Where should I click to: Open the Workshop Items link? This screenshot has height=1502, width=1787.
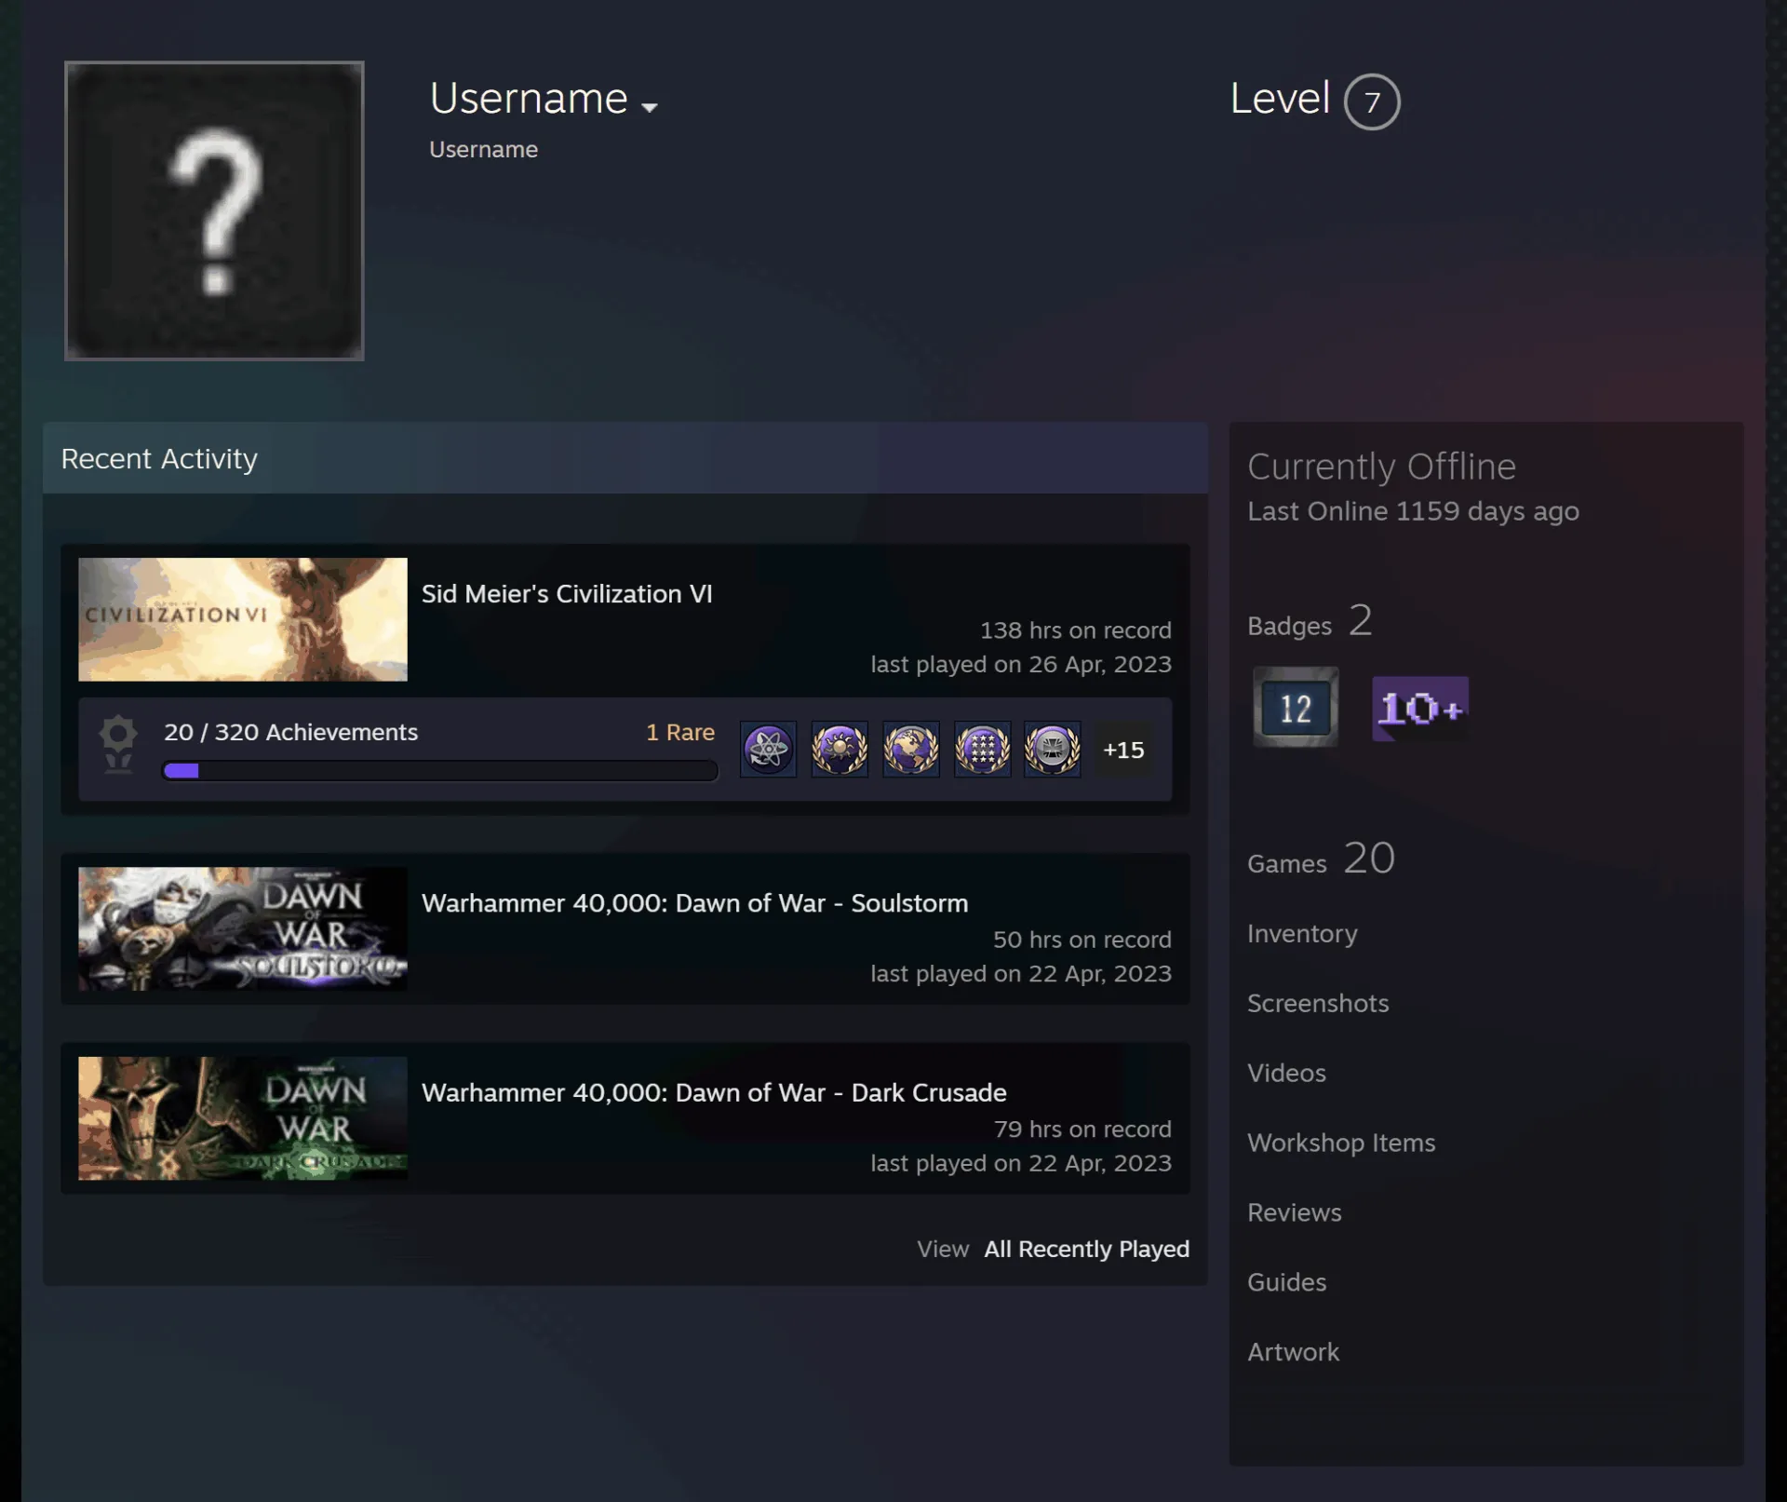click(x=1341, y=1143)
